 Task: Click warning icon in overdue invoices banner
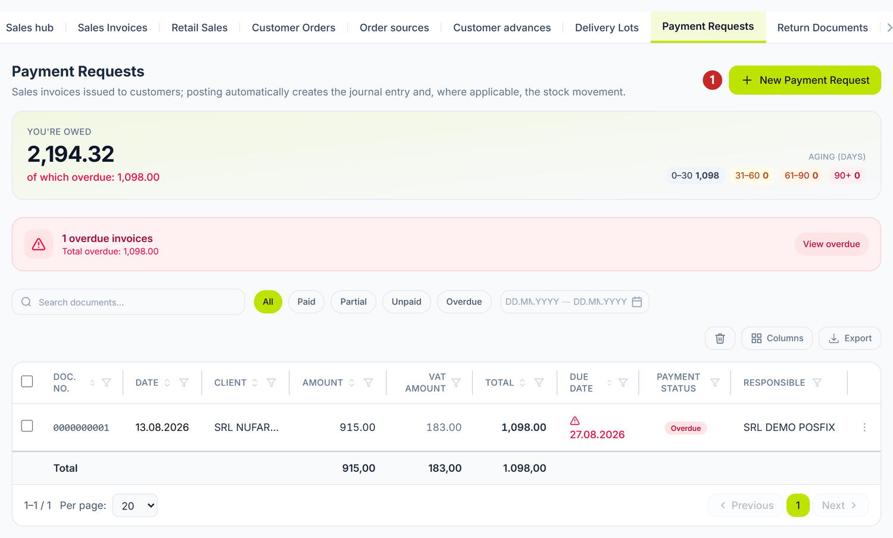(39, 244)
